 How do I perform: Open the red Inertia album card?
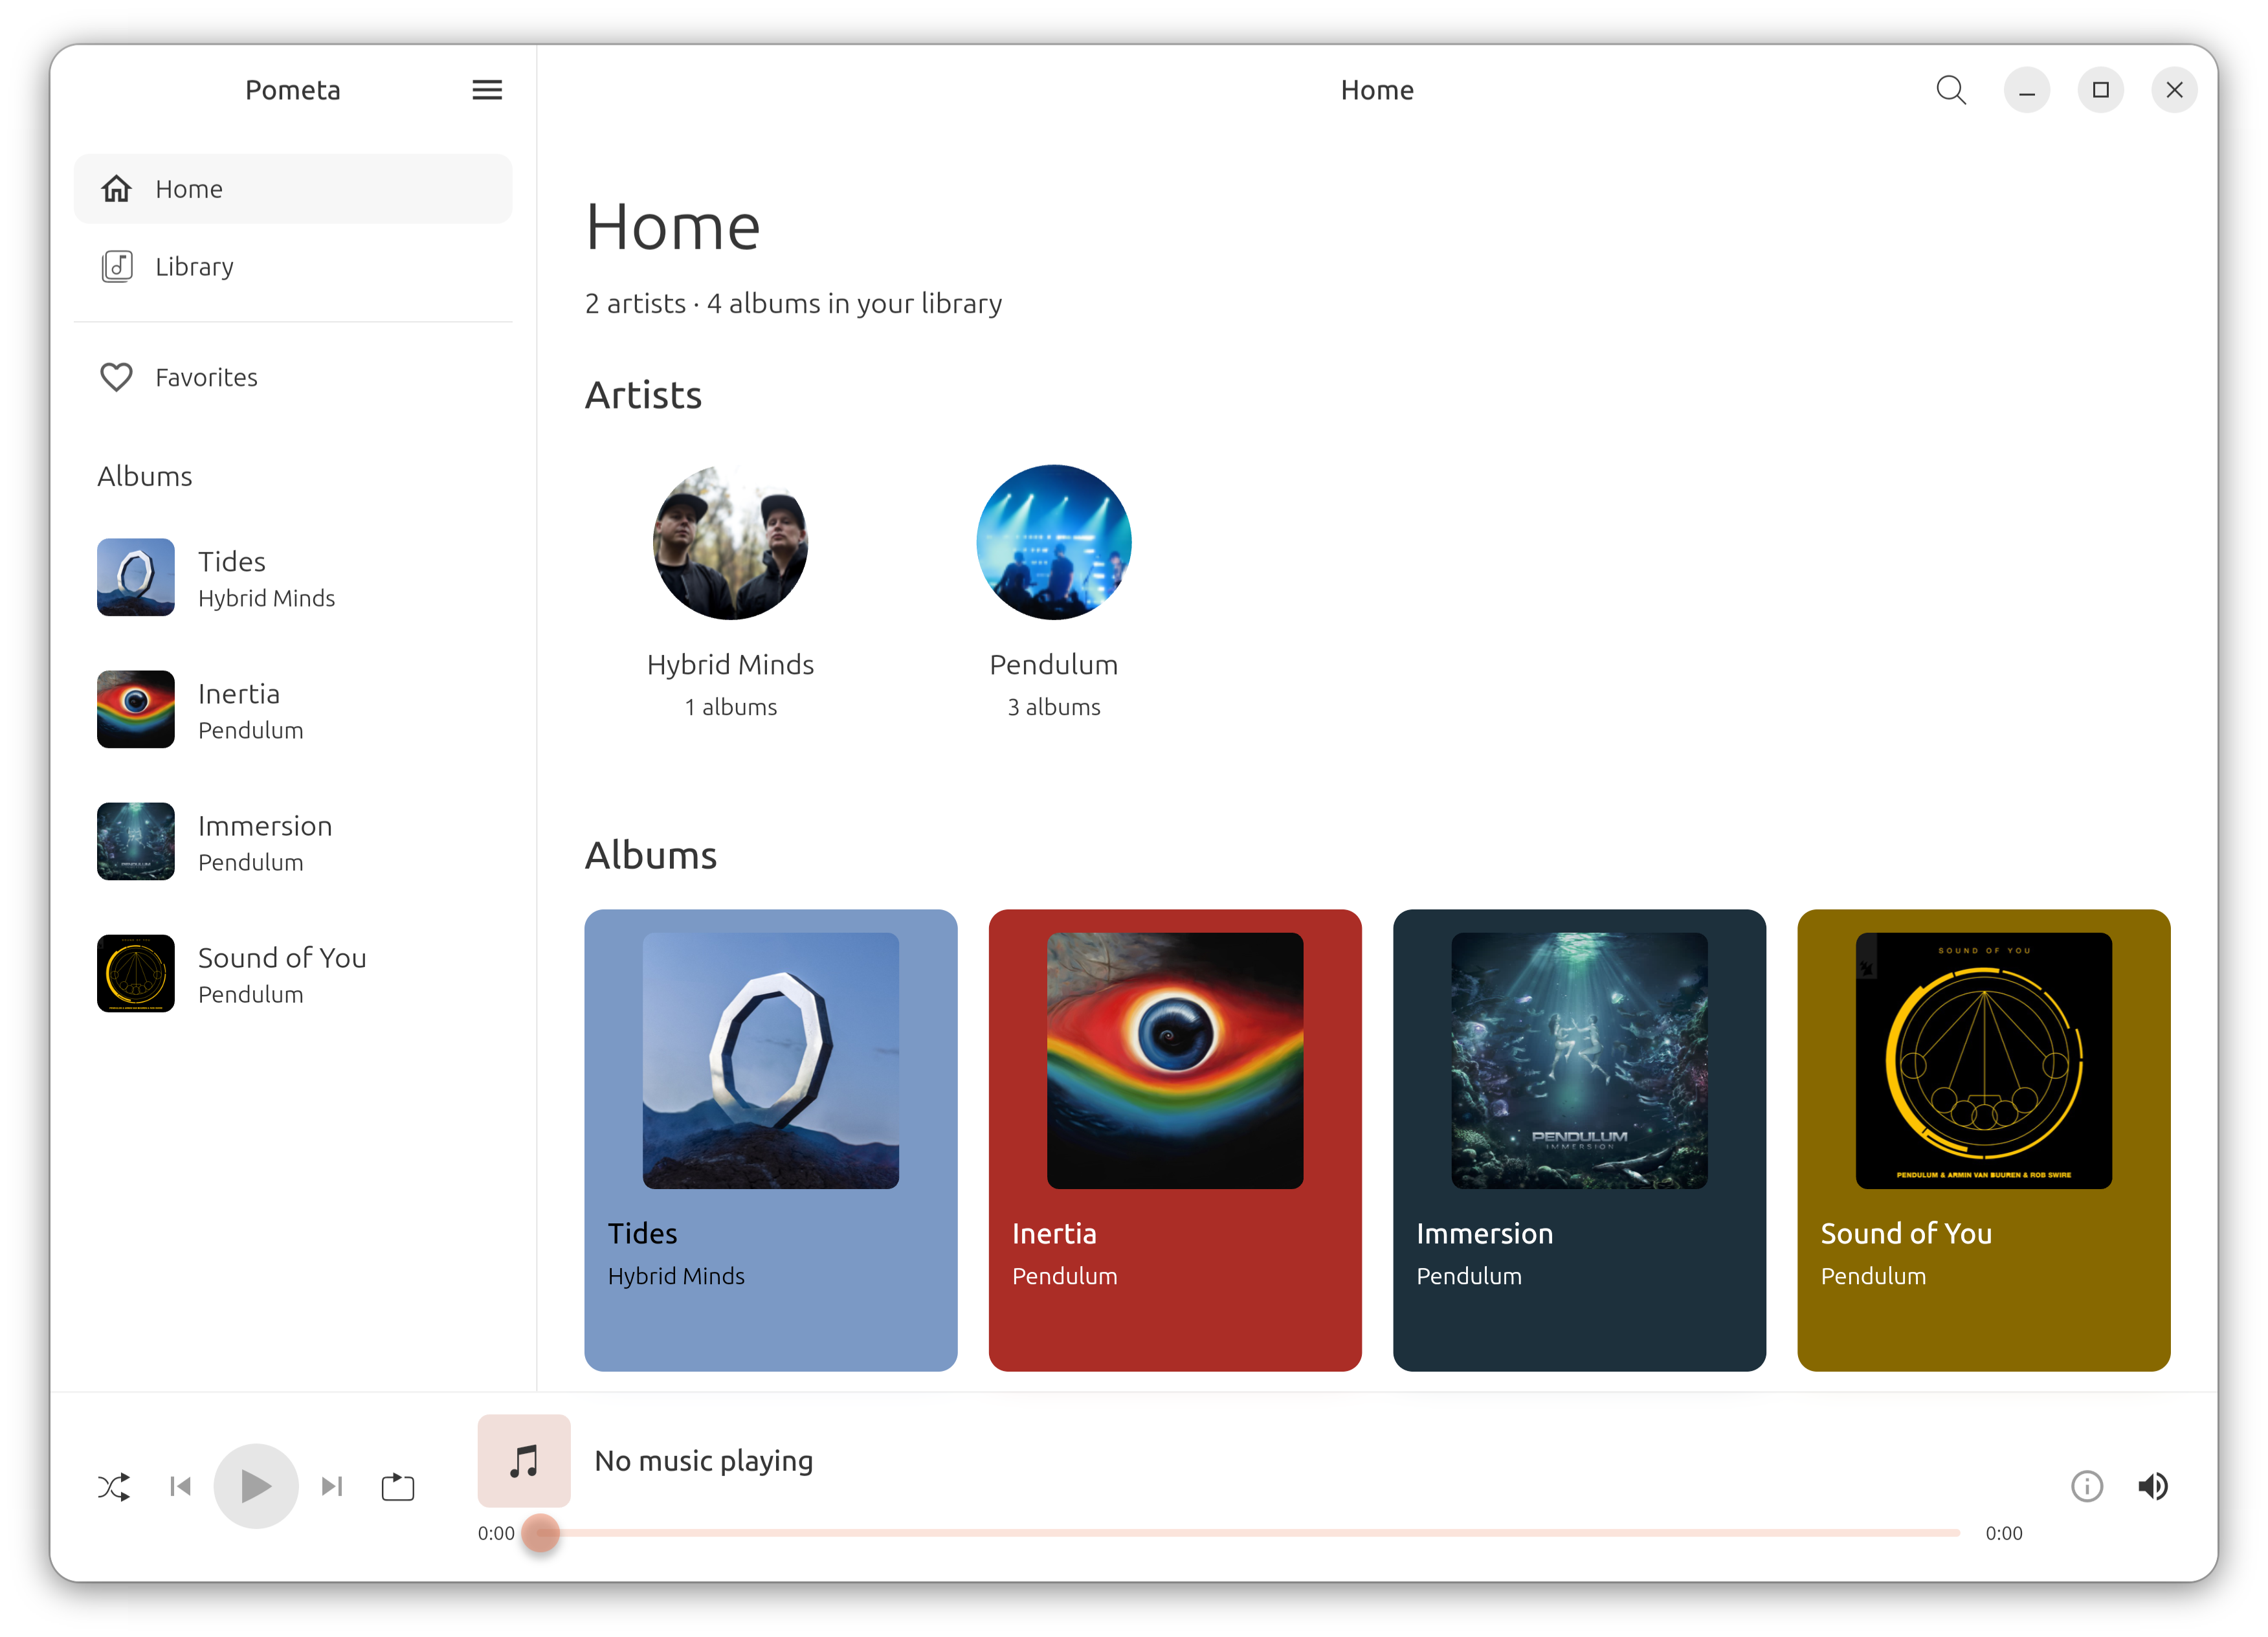tap(1175, 1140)
